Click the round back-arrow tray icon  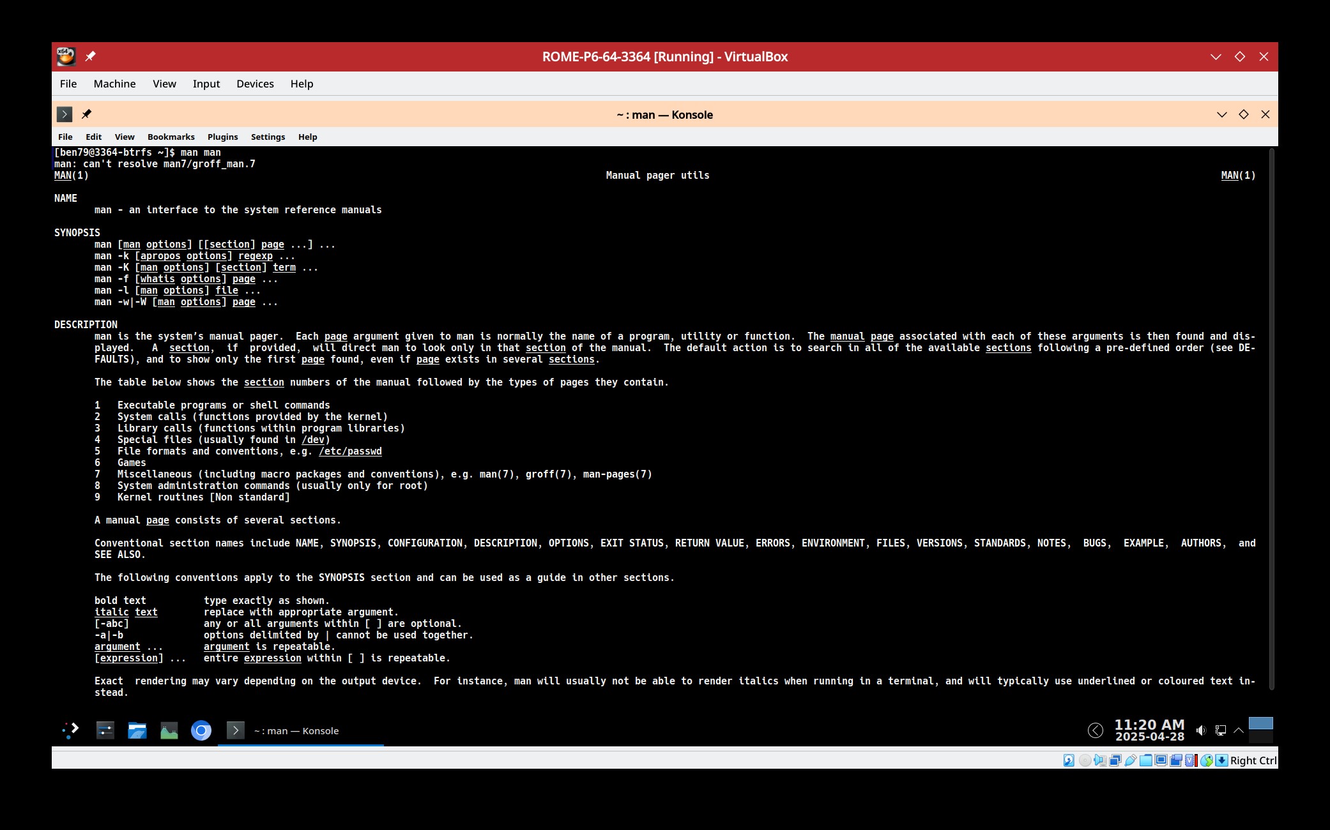point(1095,730)
